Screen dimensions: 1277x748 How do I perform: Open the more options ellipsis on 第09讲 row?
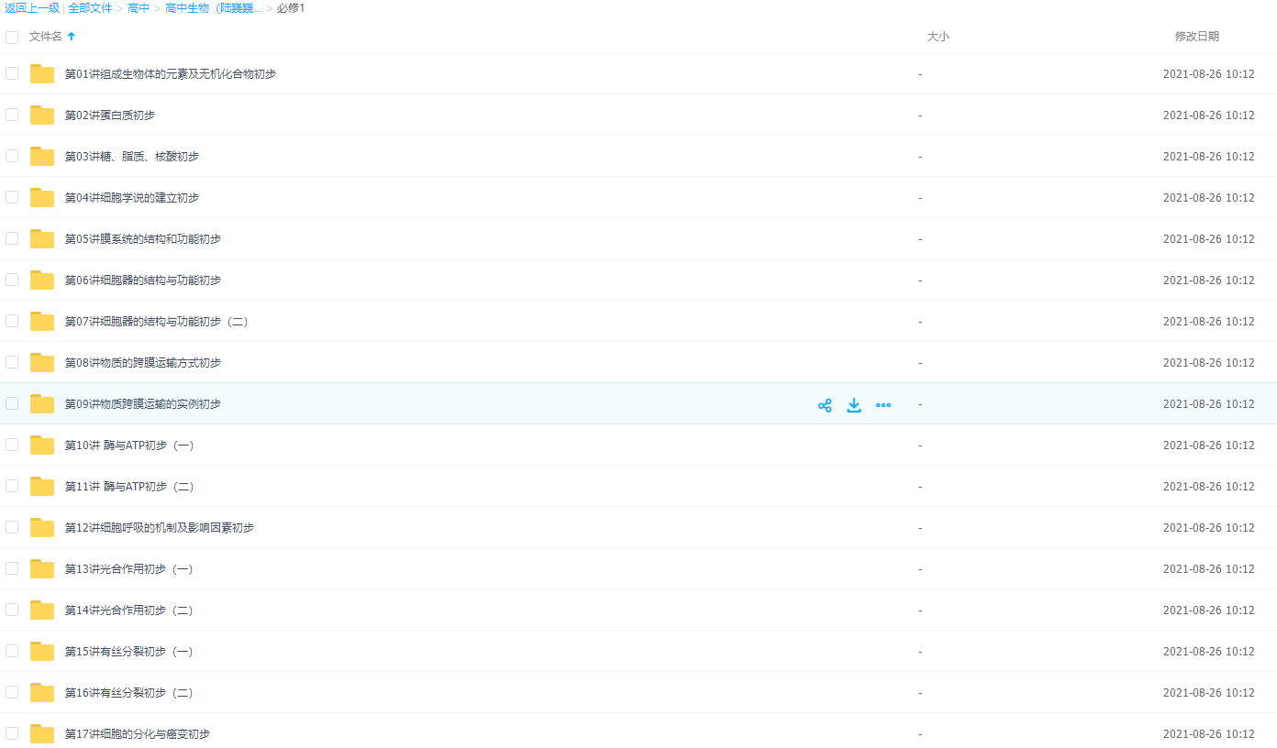tap(883, 405)
